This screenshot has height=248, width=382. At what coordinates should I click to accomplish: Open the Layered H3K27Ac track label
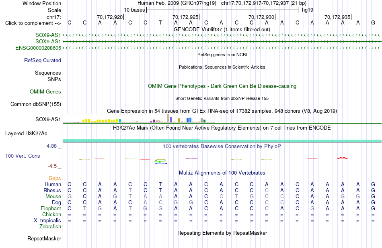click(x=26, y=134)
